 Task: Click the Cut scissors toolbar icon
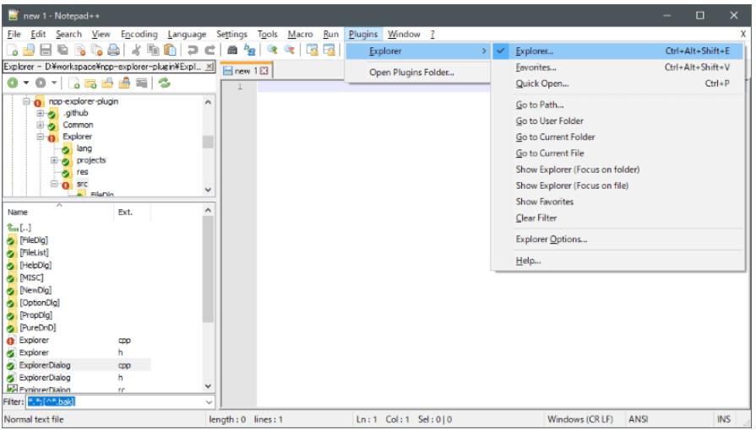click(136, 51)
